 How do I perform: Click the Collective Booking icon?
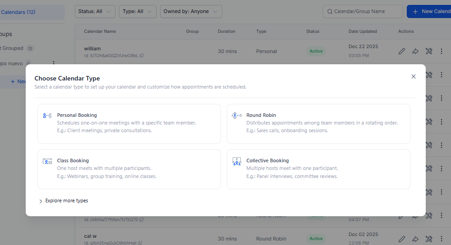[237, 161]
